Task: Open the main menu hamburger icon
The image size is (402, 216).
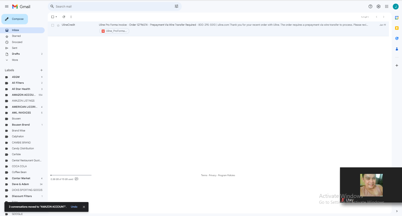Action: [7, 6]
